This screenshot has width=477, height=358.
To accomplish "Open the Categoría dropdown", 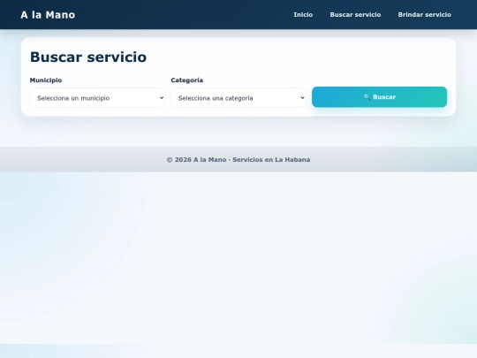I will pos(238,98).
